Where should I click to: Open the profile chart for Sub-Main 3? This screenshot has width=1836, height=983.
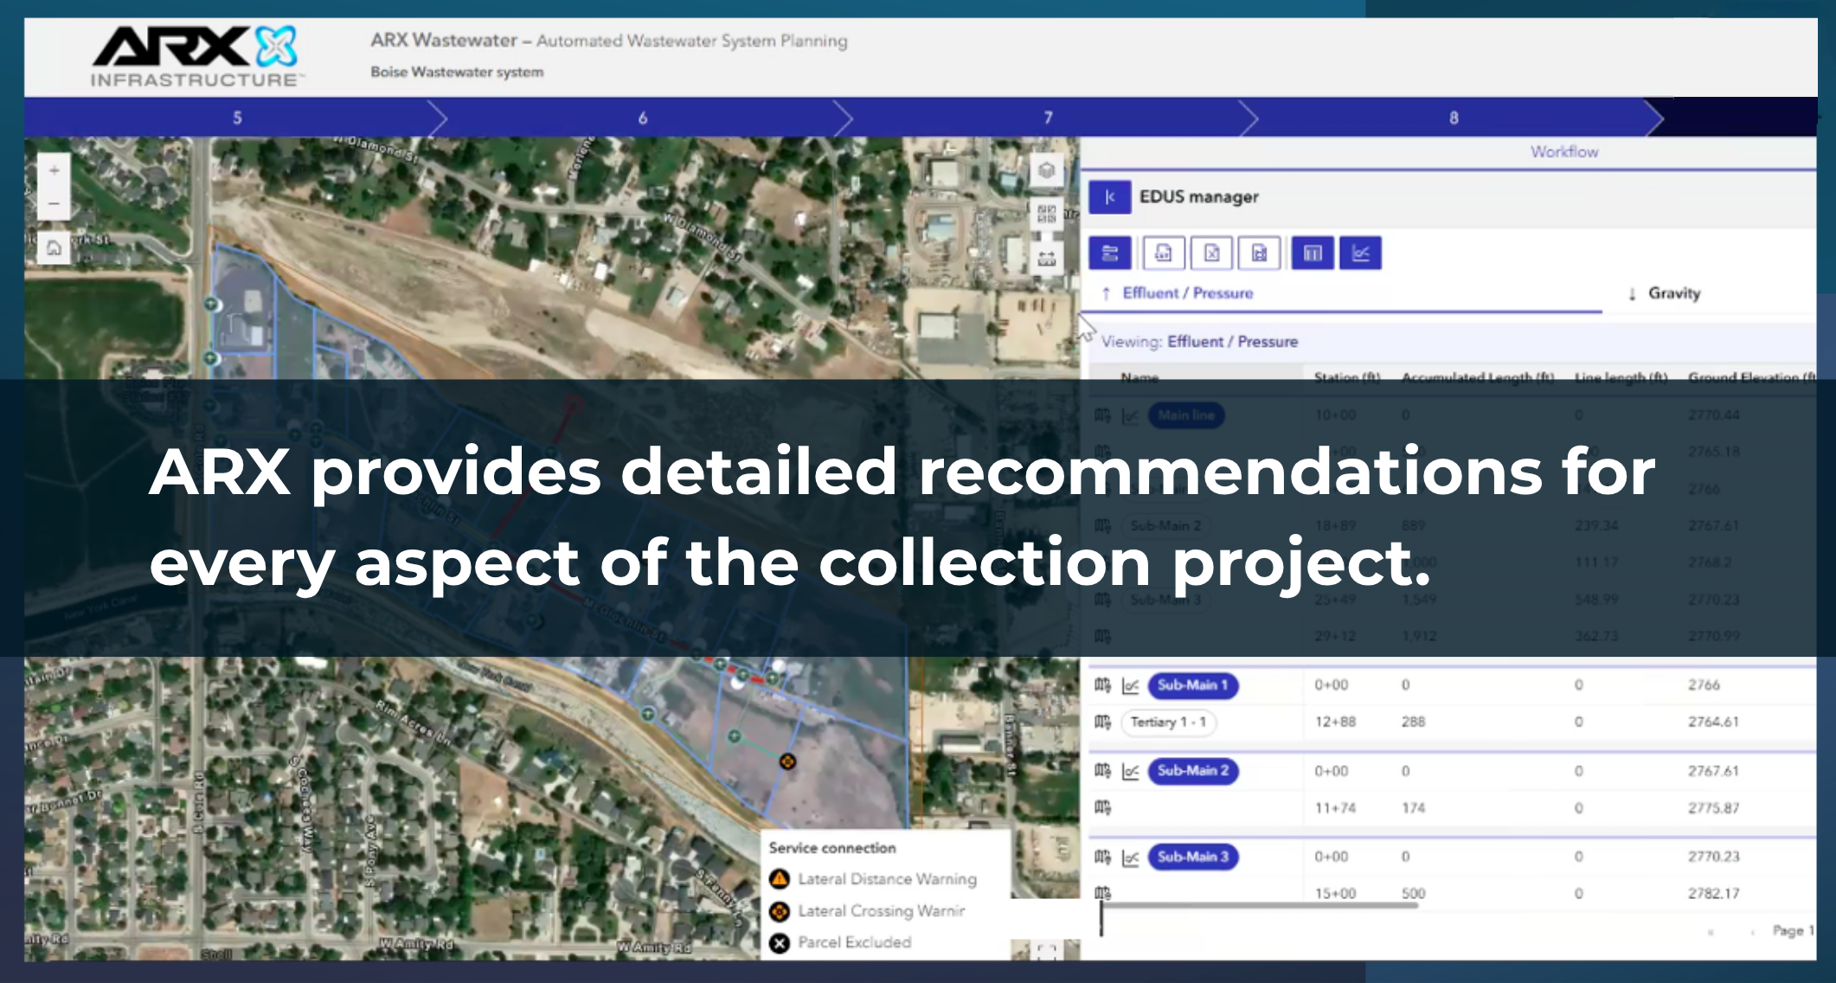pos(1130,858)
